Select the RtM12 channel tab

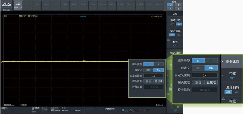[x=121, y=5]
